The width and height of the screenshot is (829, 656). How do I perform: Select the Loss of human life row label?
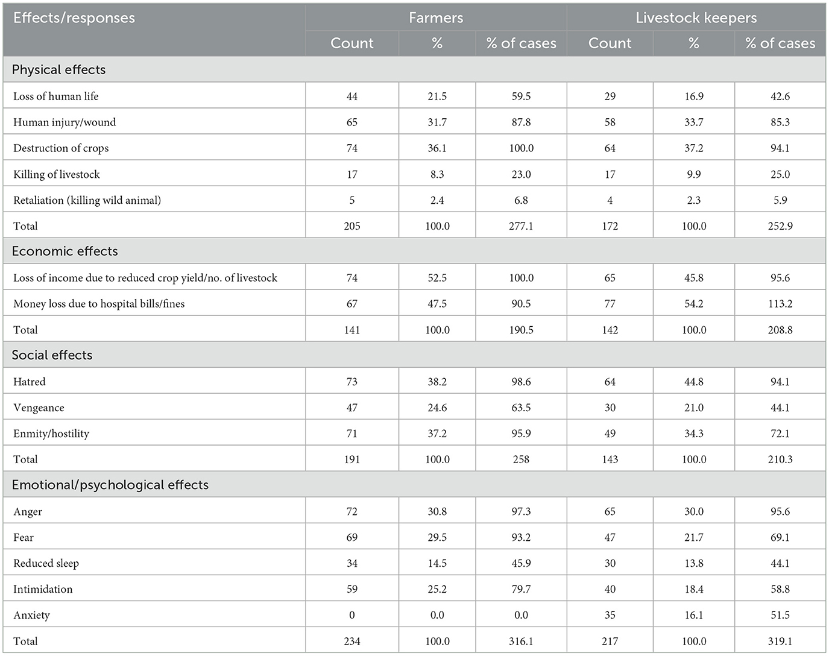pyautogui.click(x=56, y=96)
